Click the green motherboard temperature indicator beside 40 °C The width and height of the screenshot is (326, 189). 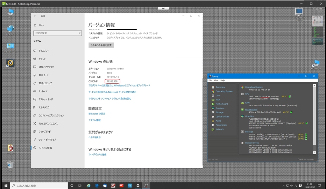click(x=291, y=112)
